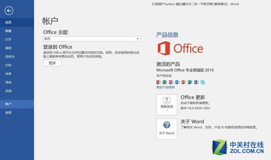The height and width of the screenshot is (160, 271).
Task: Click the 登录到 Office heading
Action: pyautogui.click(x=58, y=47)
